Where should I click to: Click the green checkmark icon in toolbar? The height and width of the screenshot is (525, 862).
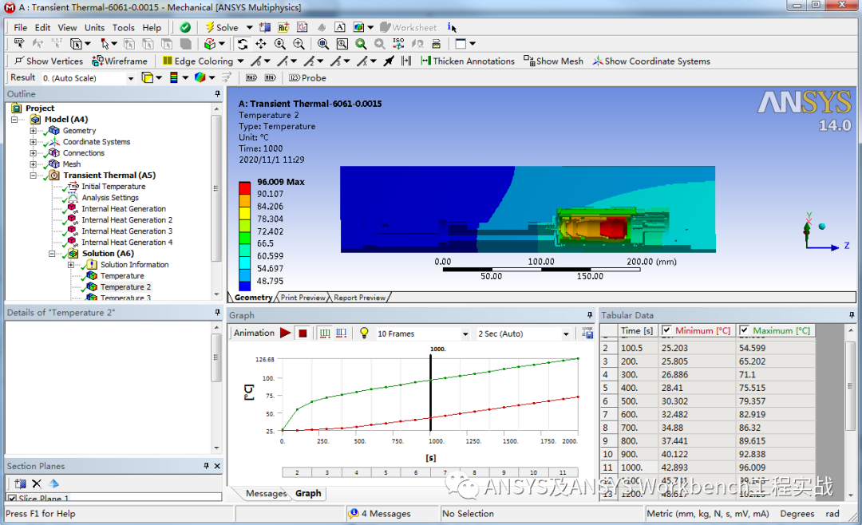click(185, 27)
